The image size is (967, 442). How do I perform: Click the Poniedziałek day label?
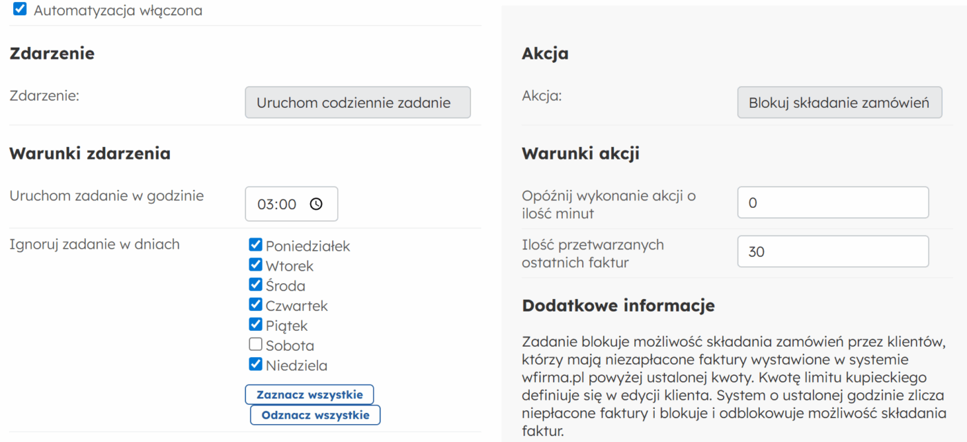pos(308,247)
